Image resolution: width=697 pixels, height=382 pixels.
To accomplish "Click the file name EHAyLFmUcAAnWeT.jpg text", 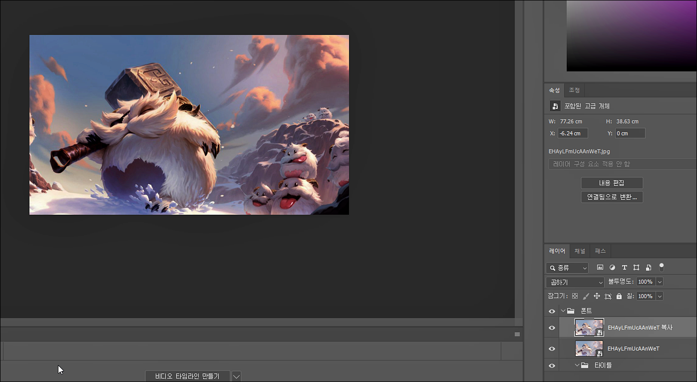I will 579,151.
